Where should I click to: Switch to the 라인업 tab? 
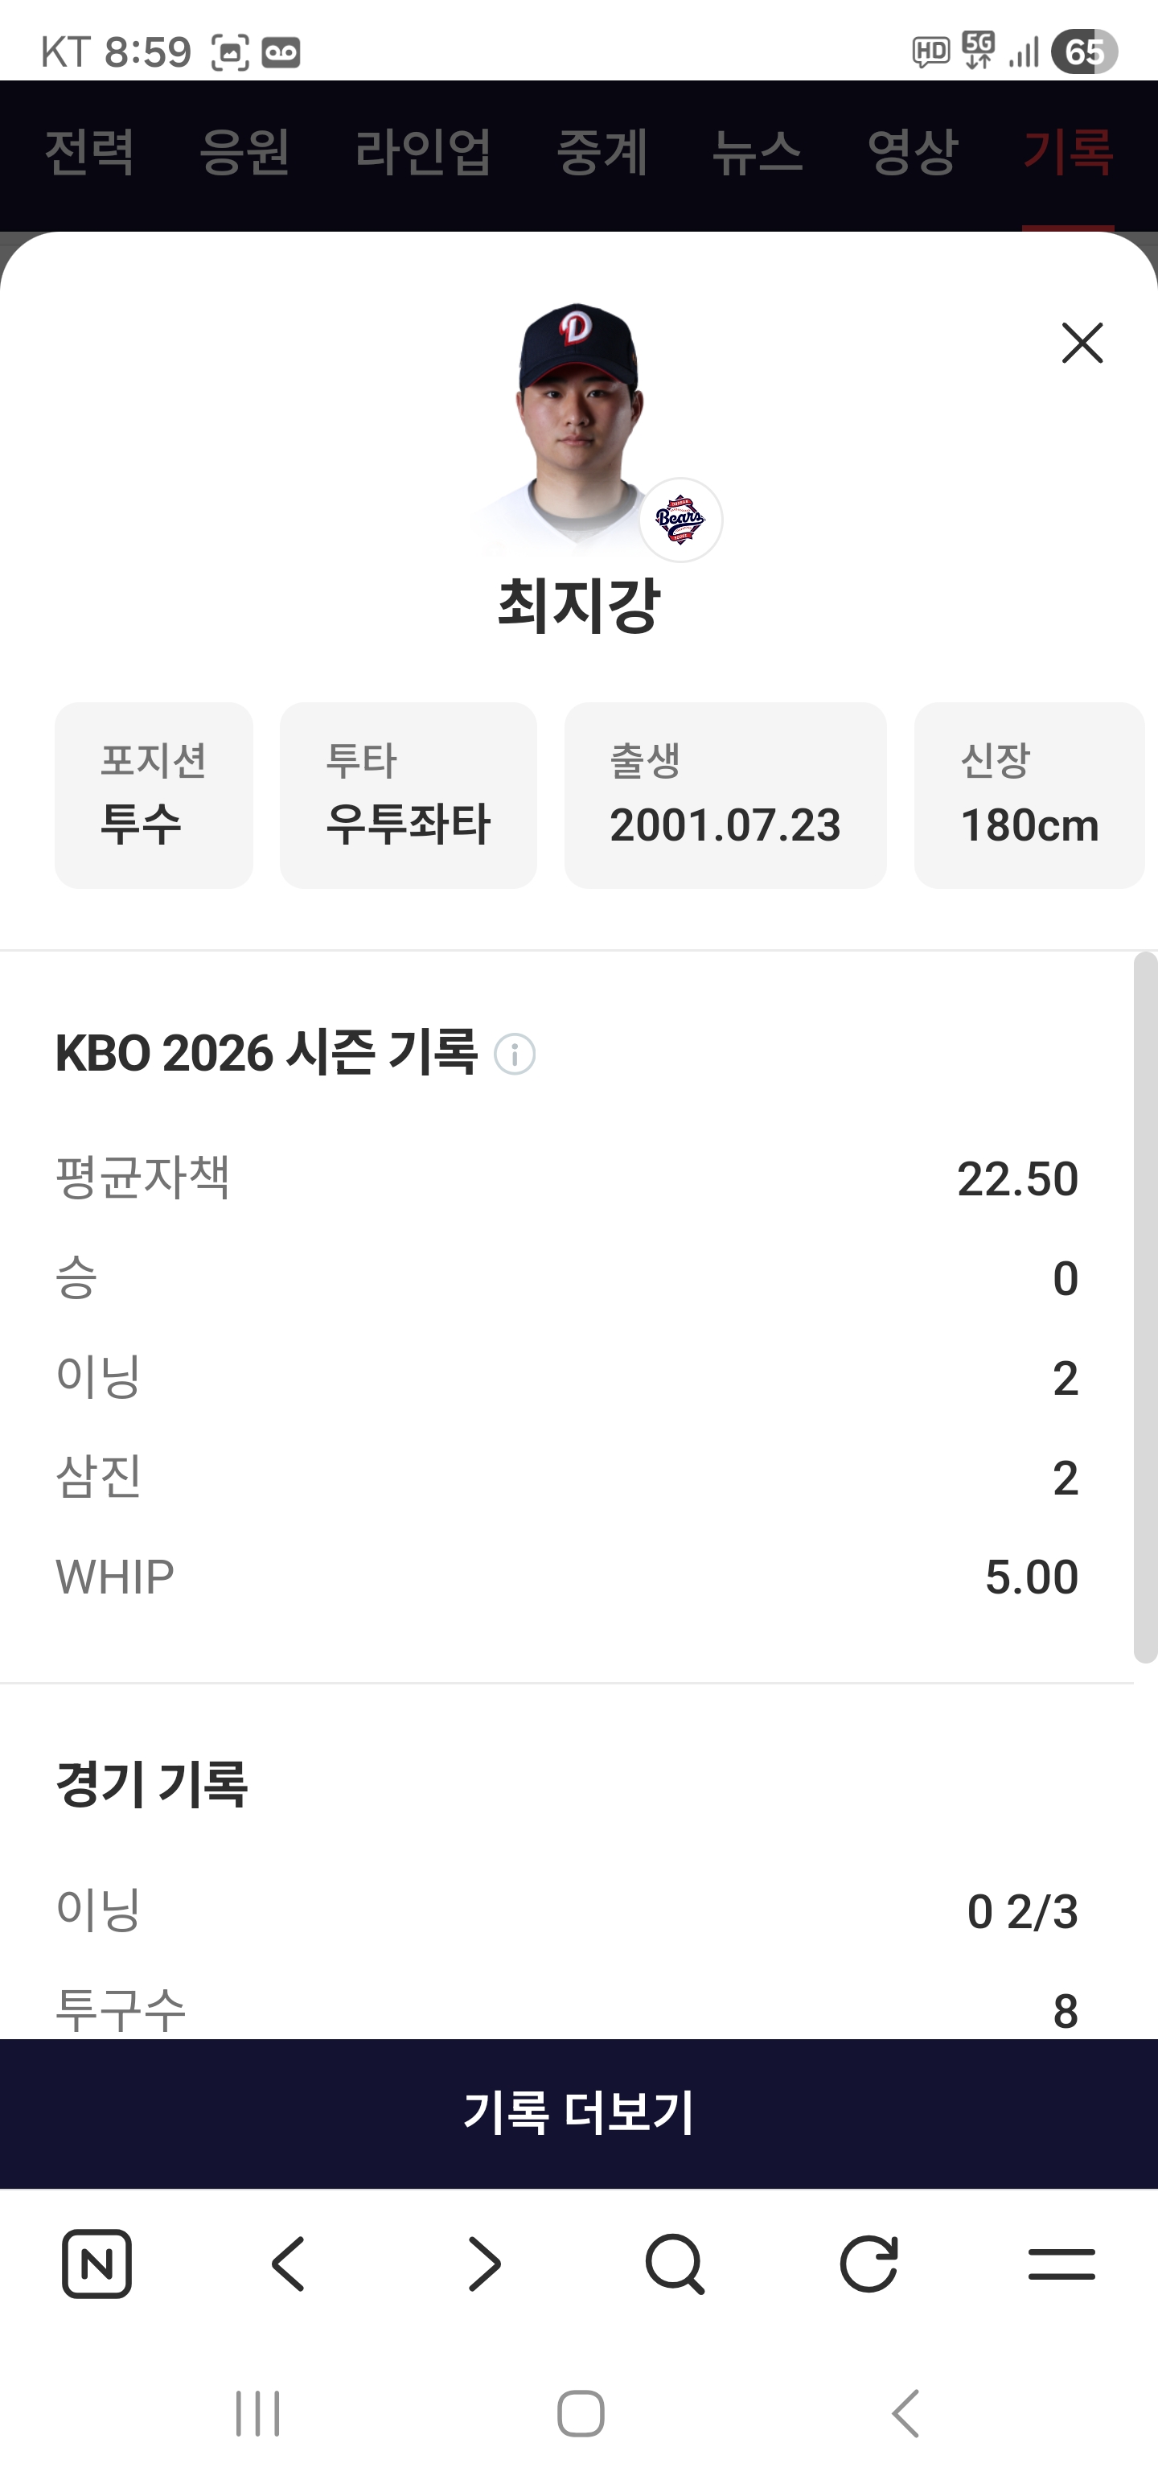[422, 152]
